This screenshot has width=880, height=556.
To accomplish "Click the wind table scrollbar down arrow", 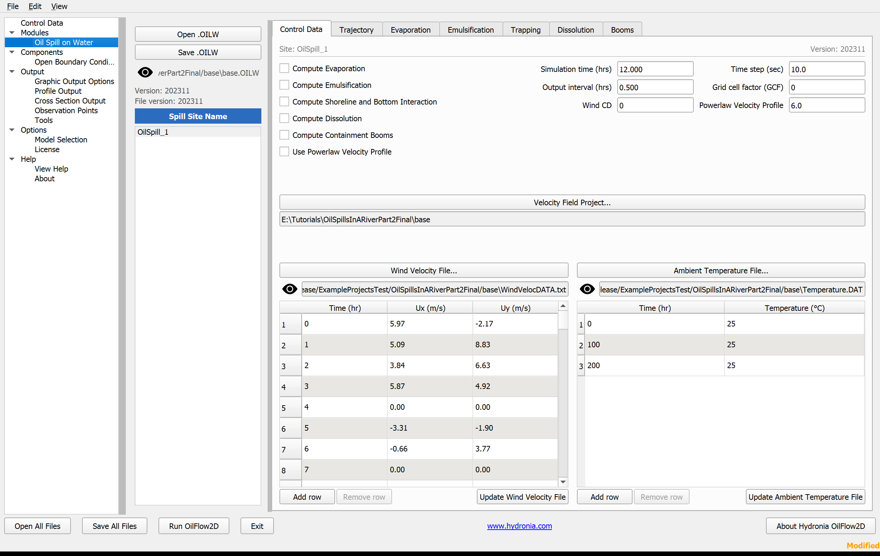I will coord(563,482).
